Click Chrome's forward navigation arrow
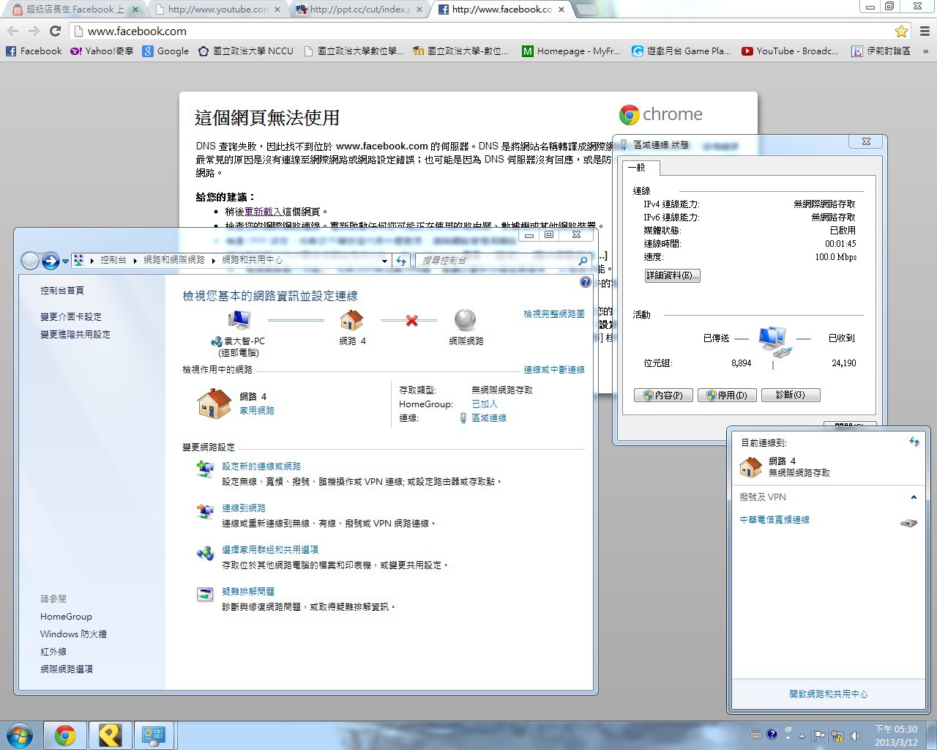This screenshot has height=750, width=937. [34, 31]
